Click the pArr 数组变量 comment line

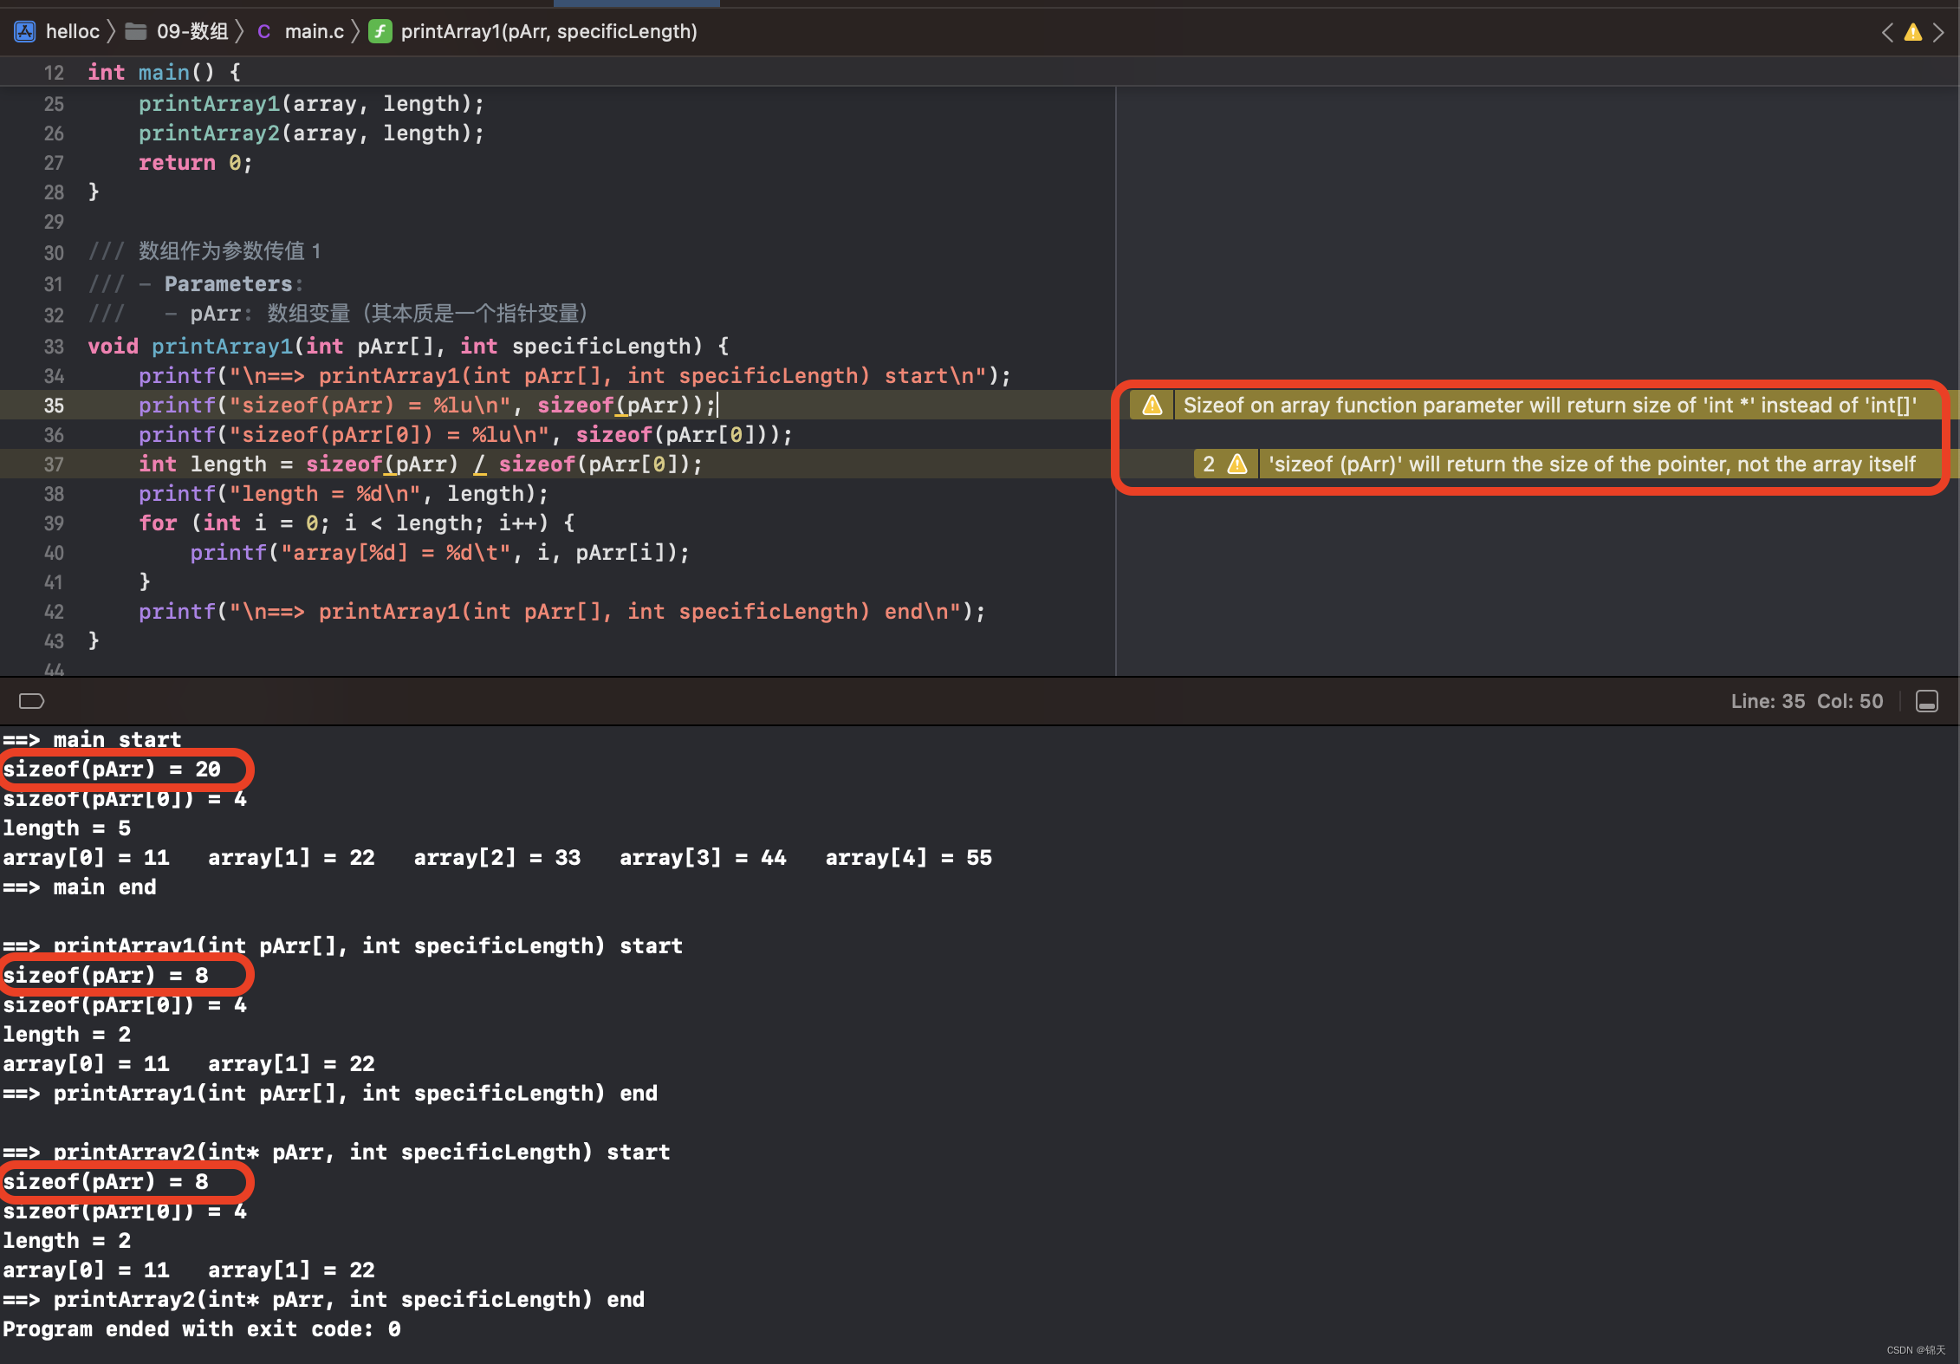pyautogui.click(x=339, y=314)
